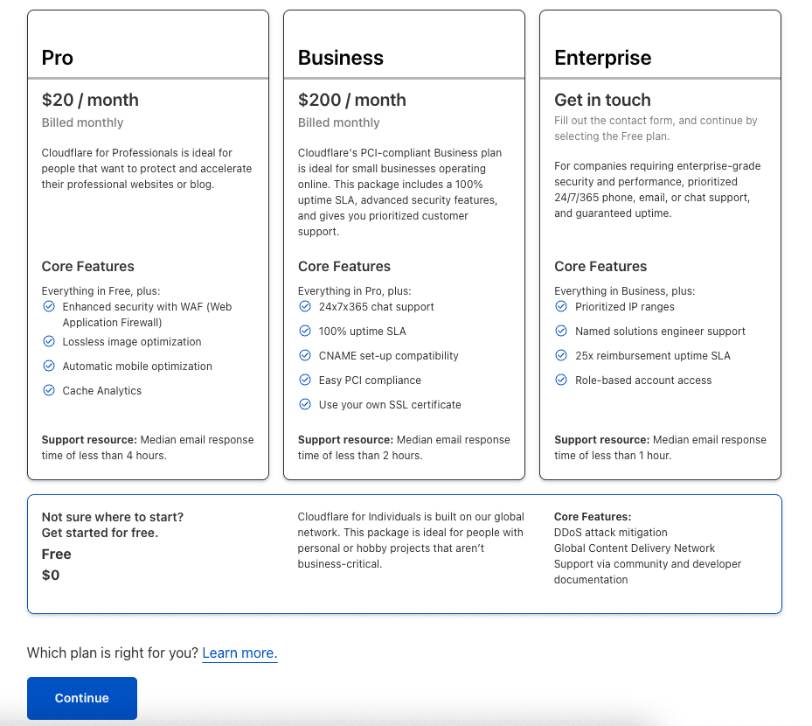Click checkmark icon beside Use your own SSL certificate

click(x=305, y=404)
